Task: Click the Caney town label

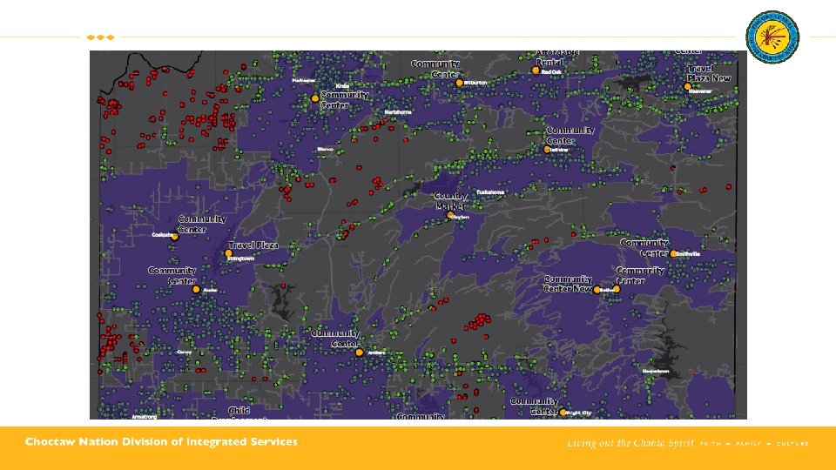Action: (x=184, y=352)
